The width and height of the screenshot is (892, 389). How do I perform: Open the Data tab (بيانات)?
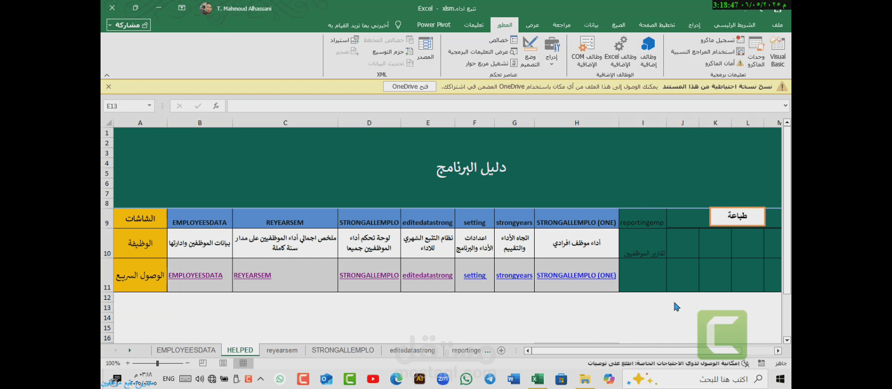click(x=591, y=25)
